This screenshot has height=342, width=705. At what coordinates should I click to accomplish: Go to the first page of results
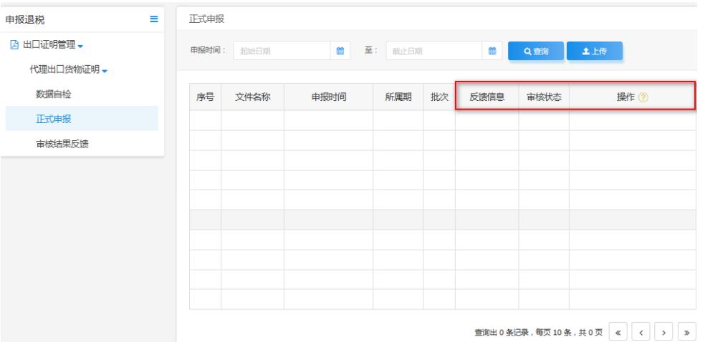[x=618, y=333]
